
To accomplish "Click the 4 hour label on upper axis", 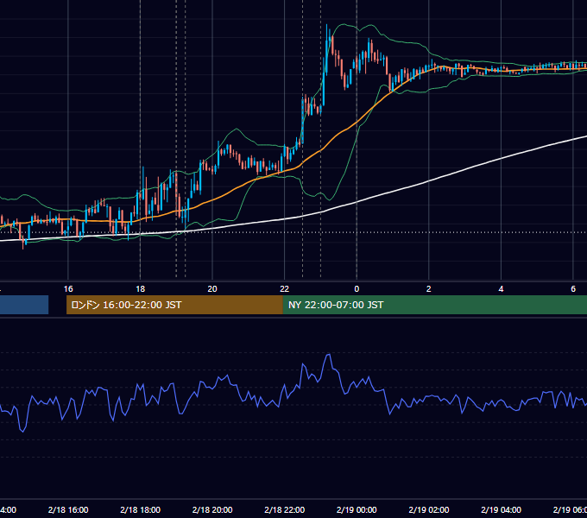I will click(501, 289).
